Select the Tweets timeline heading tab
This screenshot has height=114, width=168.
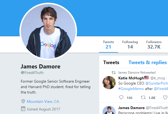[x=111, y=62]
